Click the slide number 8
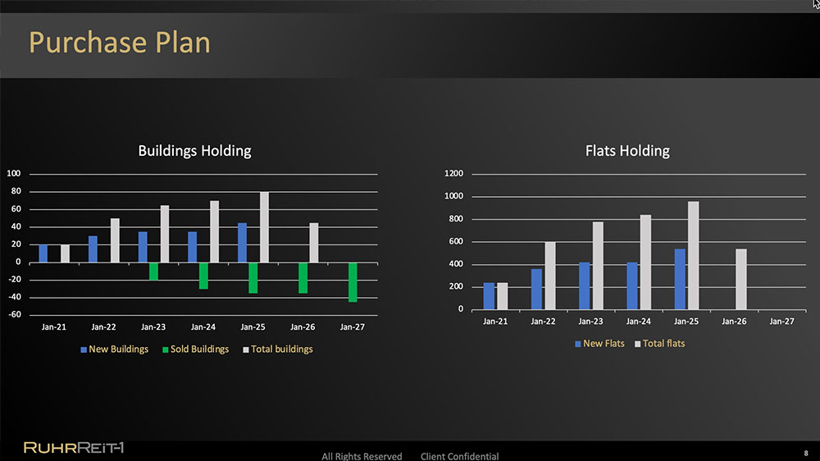This screenshot has height=461, width=820. point(806,453)
